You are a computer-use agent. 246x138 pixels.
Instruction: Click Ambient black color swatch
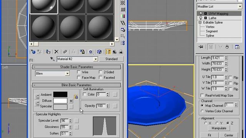60,95
